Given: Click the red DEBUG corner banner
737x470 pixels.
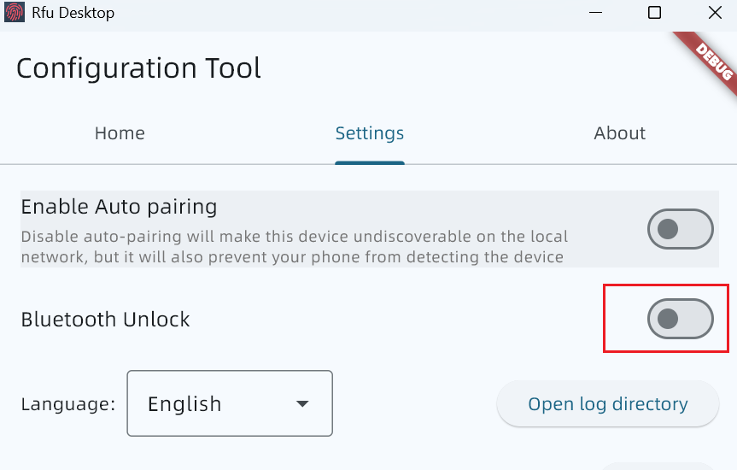Looking at the screenshot, I should point(713,60).
